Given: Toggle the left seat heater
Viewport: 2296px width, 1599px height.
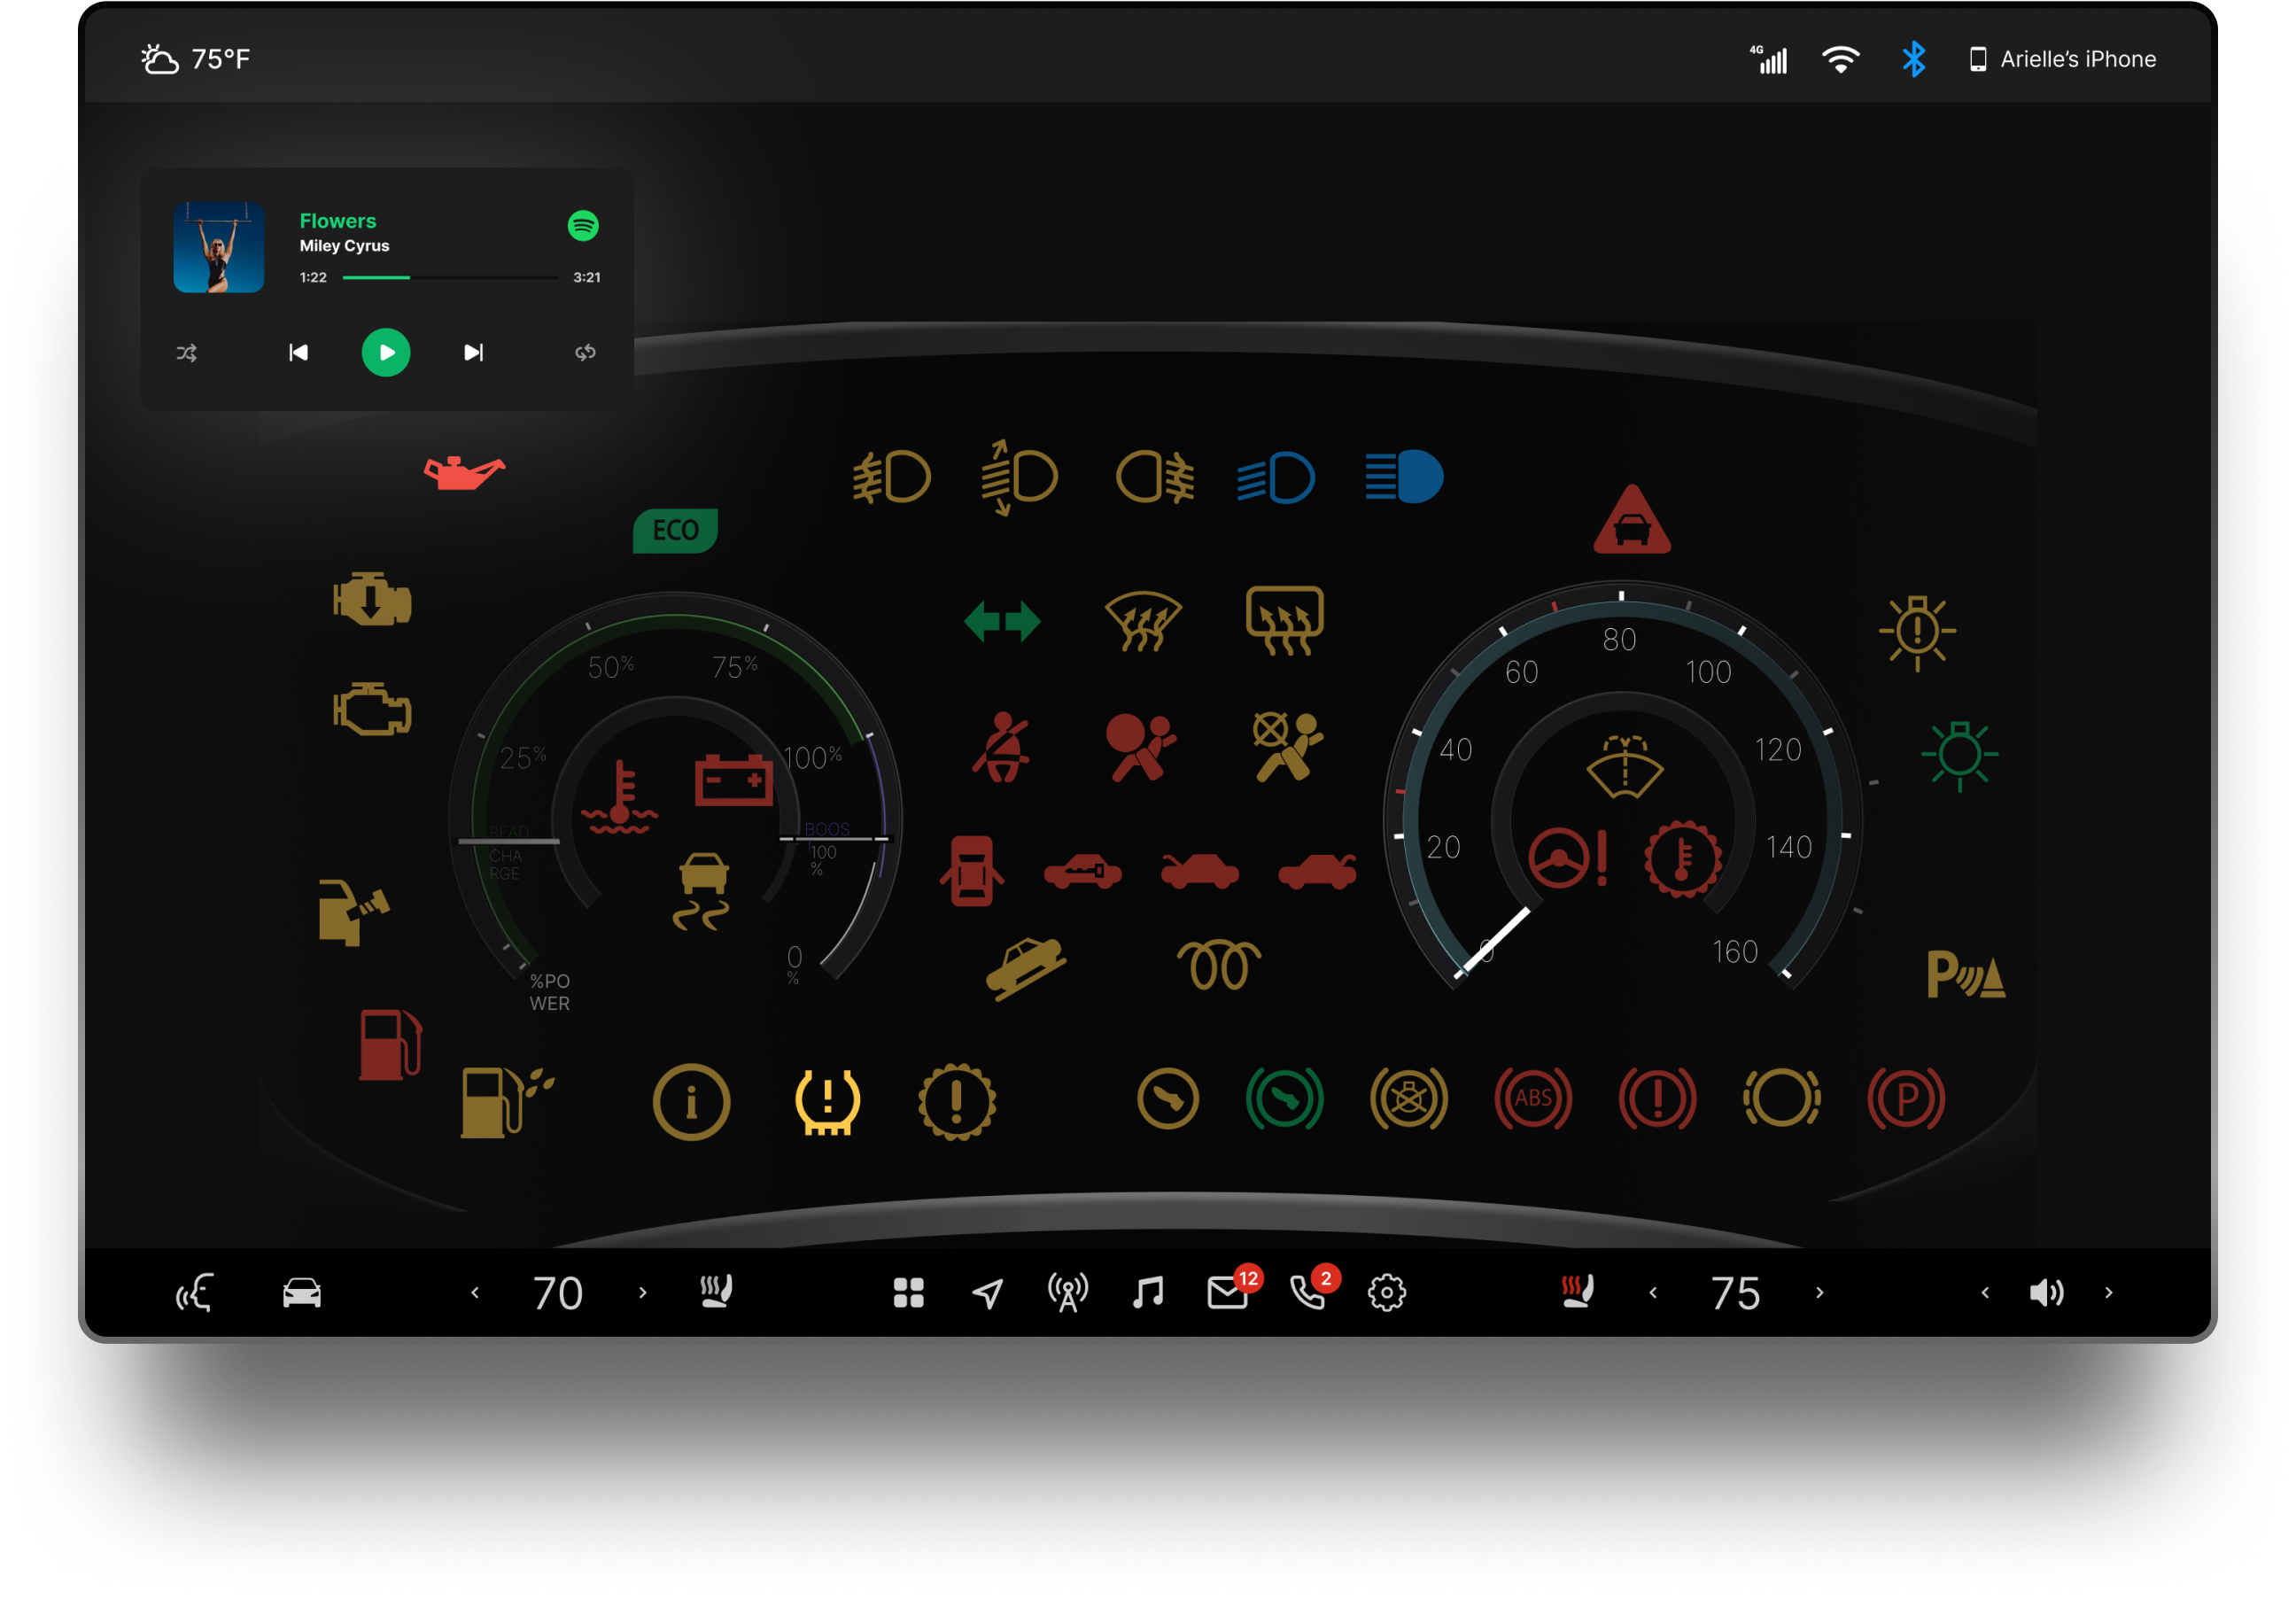Looking at the screenshot, I should (x=716, y=1292).
